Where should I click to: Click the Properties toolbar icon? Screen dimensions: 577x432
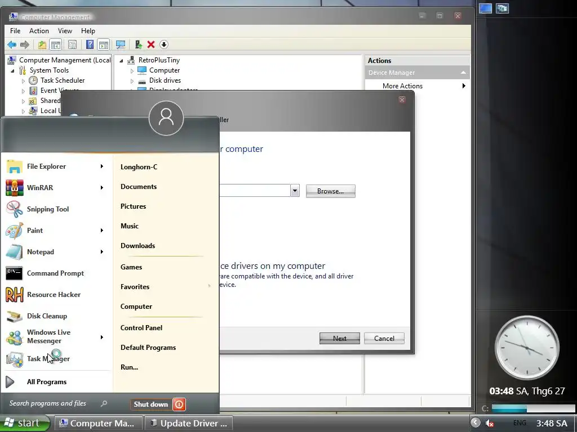point(73,45)
